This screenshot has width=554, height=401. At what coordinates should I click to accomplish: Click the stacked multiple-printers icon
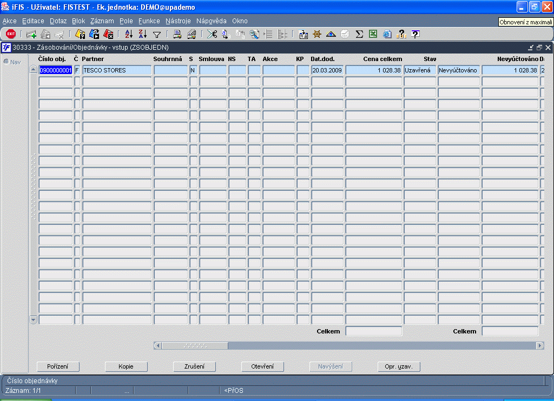192,34
